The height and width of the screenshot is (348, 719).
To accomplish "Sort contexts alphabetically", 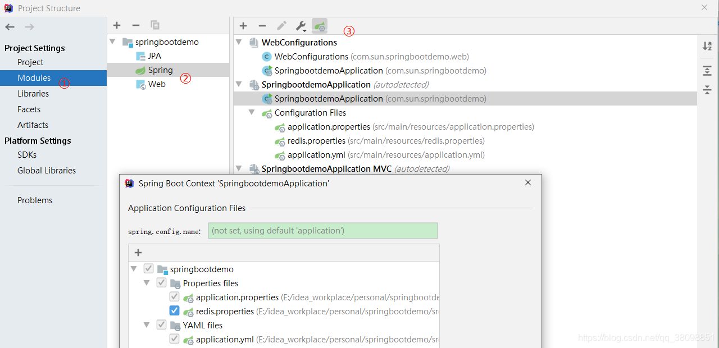I will [707, 46].
